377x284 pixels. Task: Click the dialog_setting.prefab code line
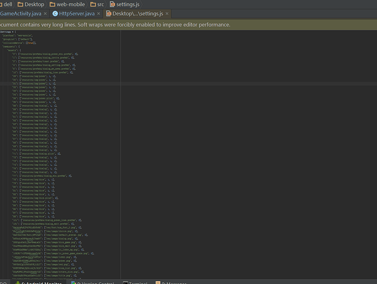(x=44, y=65)
